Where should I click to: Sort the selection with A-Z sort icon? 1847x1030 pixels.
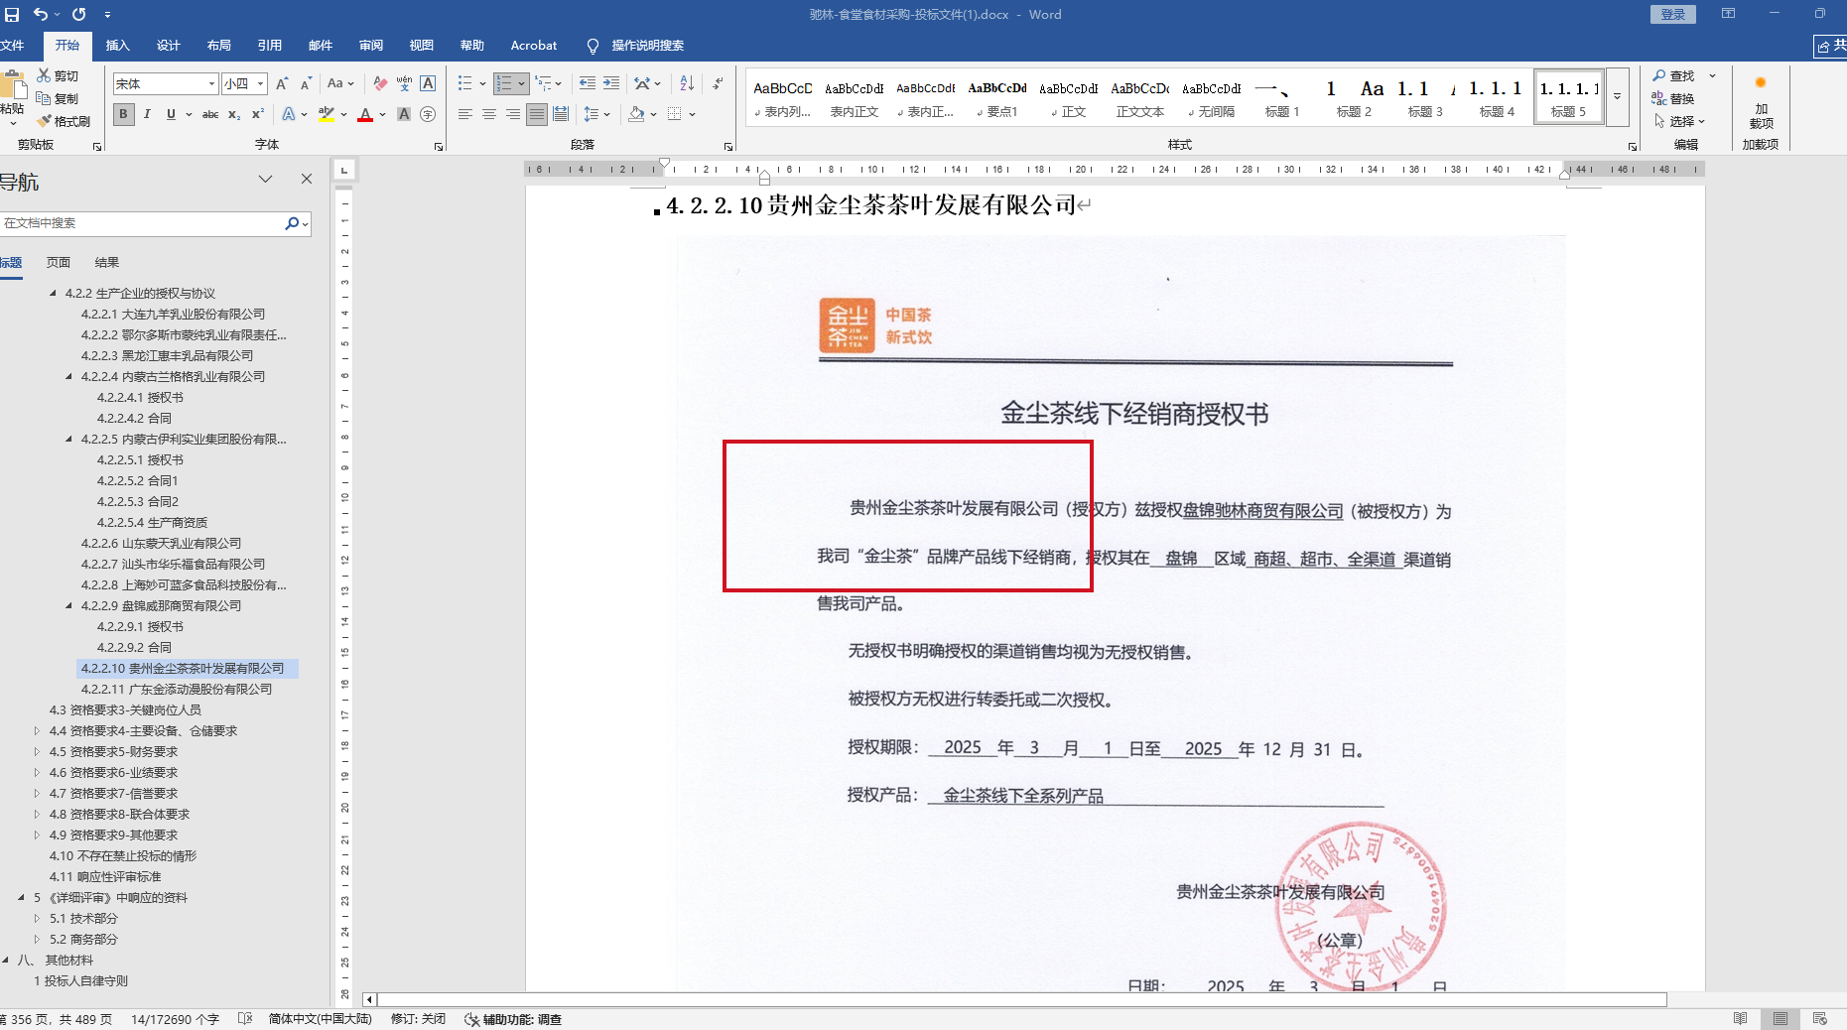coord(687,83)
